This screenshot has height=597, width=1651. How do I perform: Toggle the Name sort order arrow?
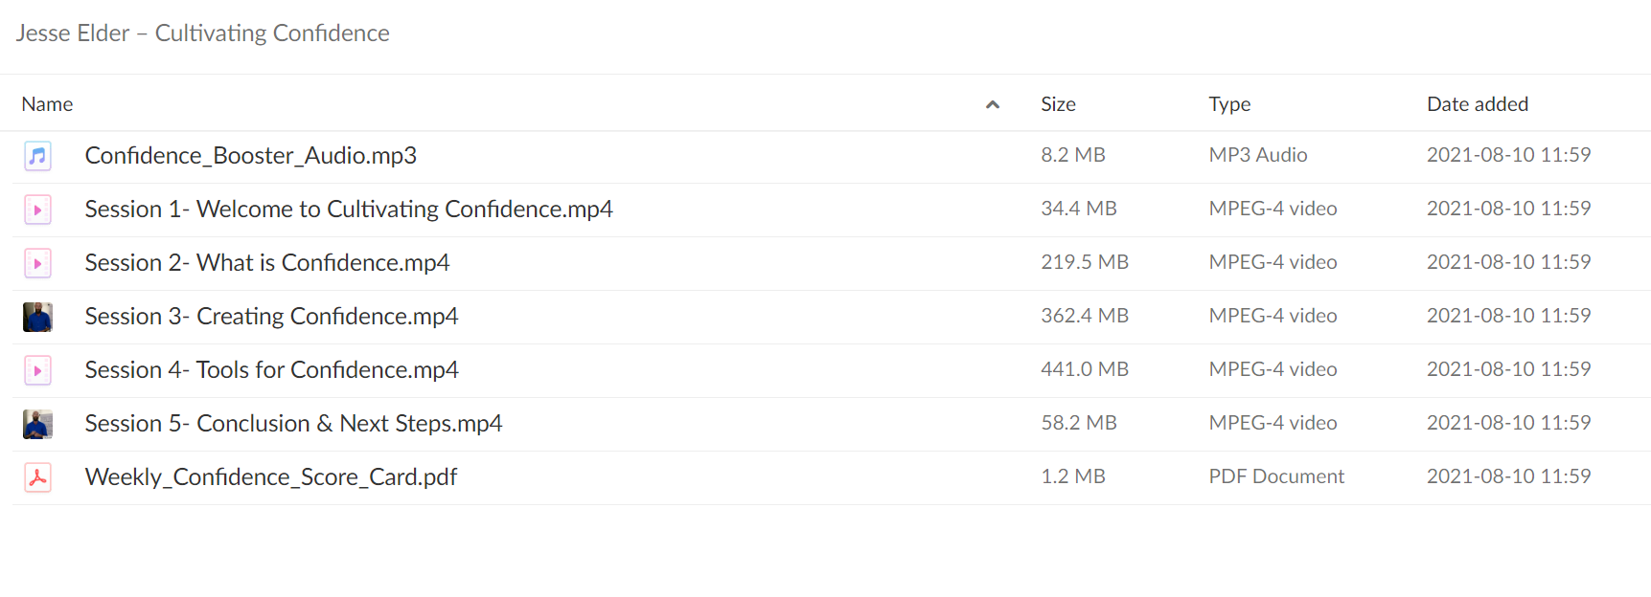coord(993,104)
